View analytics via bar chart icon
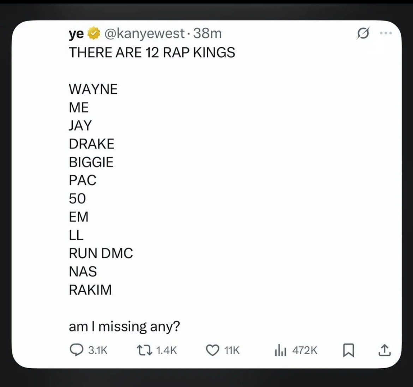413x387 pixels. coord(280,351)
